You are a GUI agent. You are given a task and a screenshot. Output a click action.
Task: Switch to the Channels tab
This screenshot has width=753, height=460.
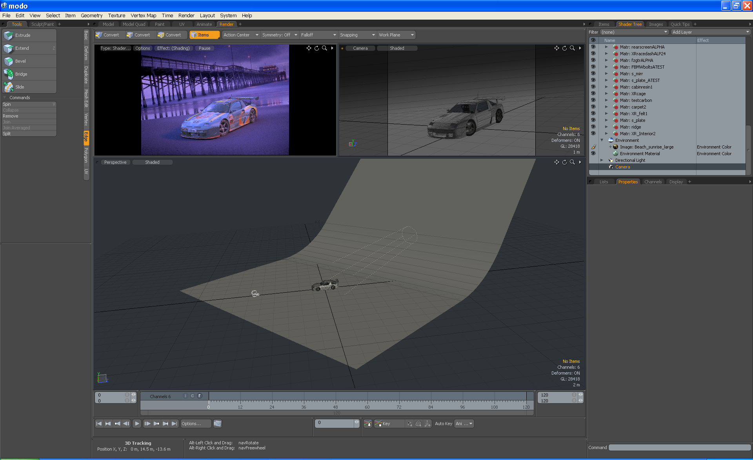[653, 182]
